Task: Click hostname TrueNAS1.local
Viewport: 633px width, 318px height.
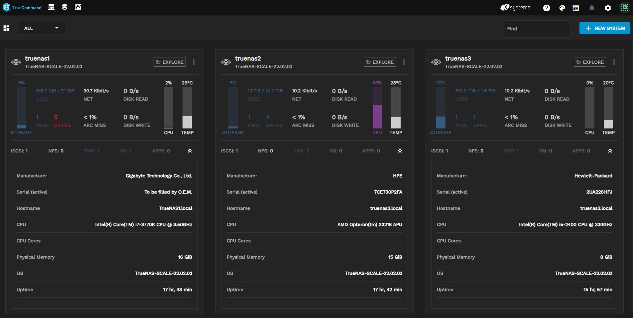Action: click(176, 208)
